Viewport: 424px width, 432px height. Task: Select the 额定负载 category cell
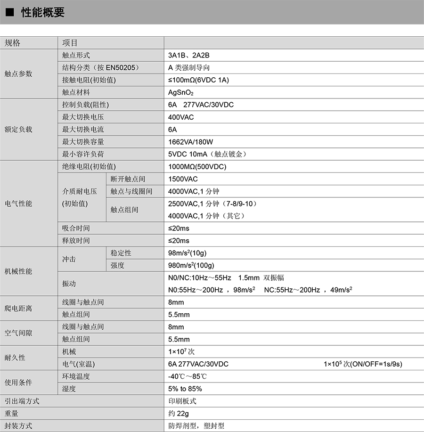(x=18, y=130)
